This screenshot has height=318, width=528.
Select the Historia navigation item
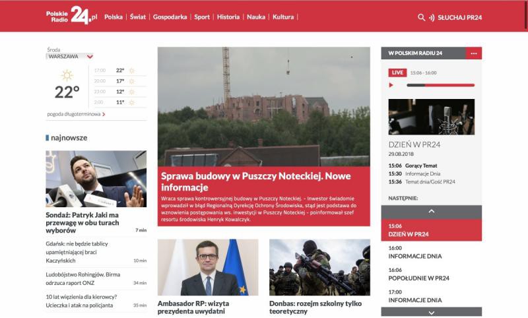[x=228, y=17]
